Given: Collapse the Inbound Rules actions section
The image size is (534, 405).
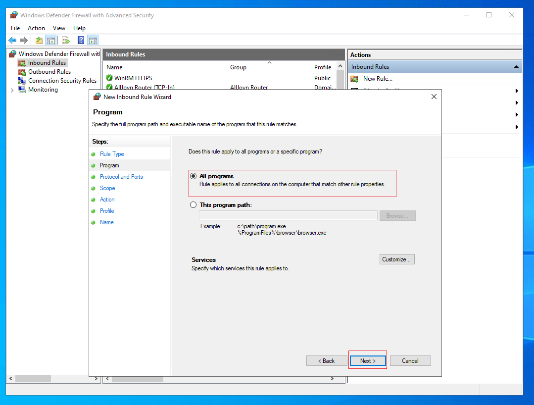Looking at the screenshot, I should click(516, 67).
